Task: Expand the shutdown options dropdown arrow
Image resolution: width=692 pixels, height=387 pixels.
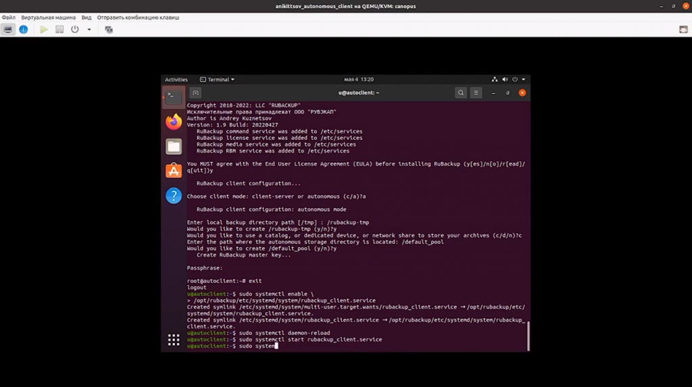Action: pos(89,30)
